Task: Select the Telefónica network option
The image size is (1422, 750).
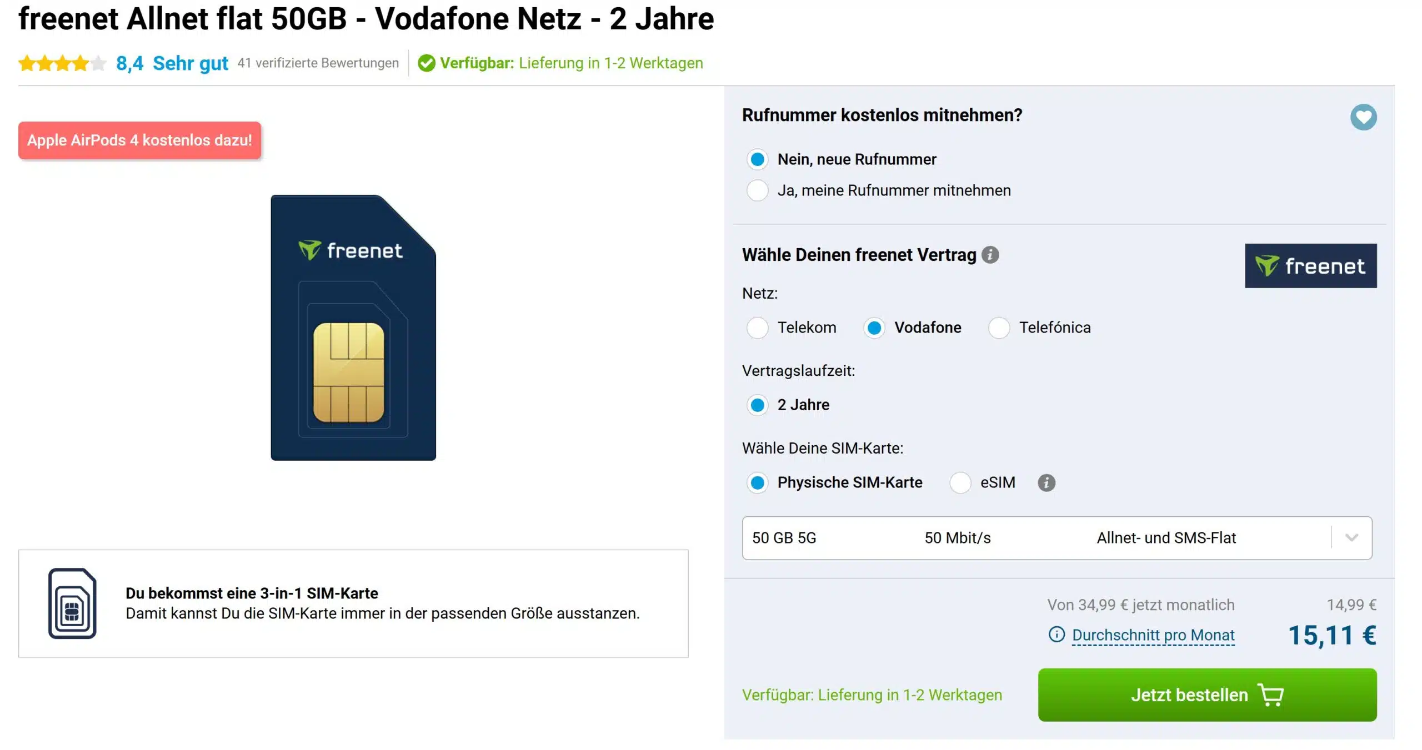Action: point(999,328)
